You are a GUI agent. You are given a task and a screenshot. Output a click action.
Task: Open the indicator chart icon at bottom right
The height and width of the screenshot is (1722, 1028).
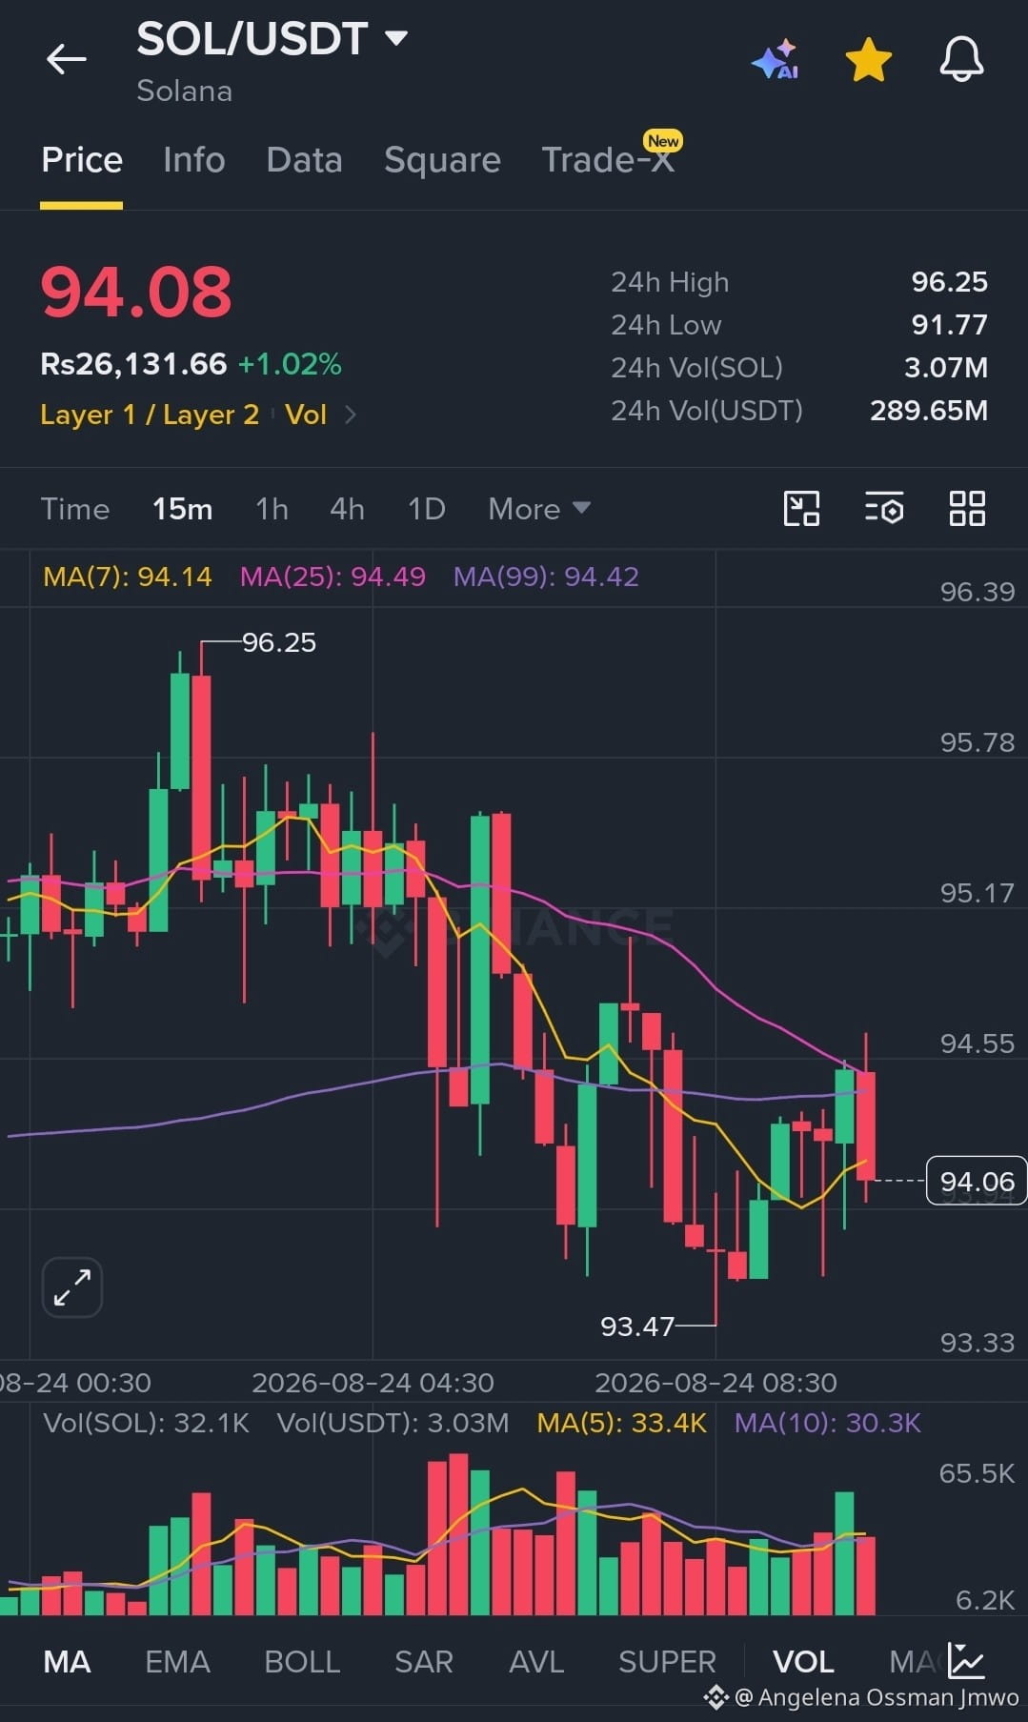[x=966, y=1661]
